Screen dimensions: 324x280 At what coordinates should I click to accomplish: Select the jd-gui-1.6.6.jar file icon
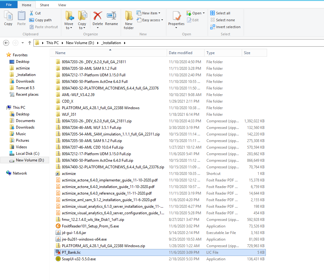58,233
